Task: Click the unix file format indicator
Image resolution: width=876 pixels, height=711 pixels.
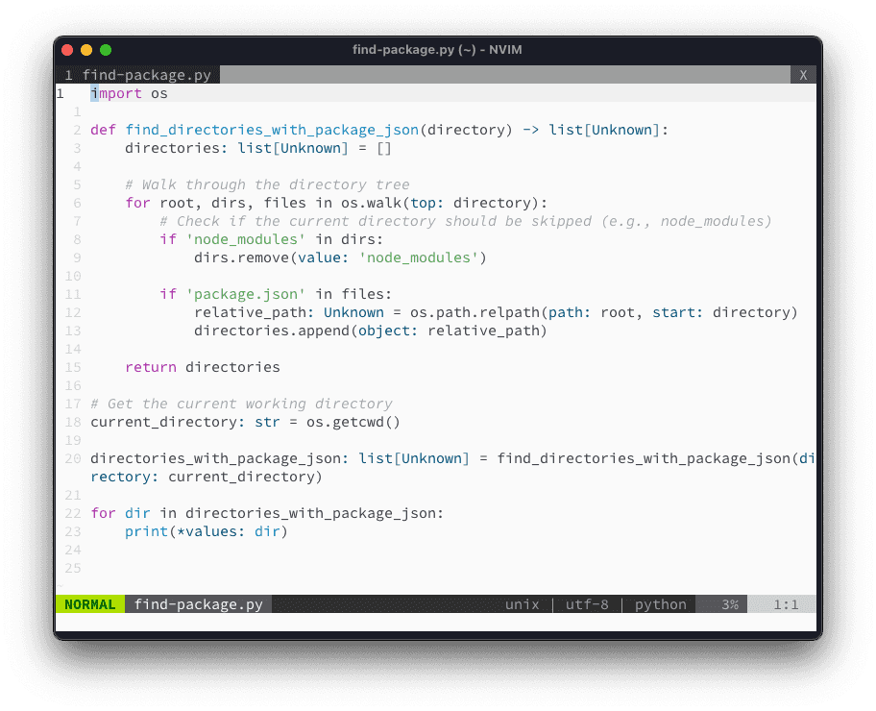Action: click(523, 604)
